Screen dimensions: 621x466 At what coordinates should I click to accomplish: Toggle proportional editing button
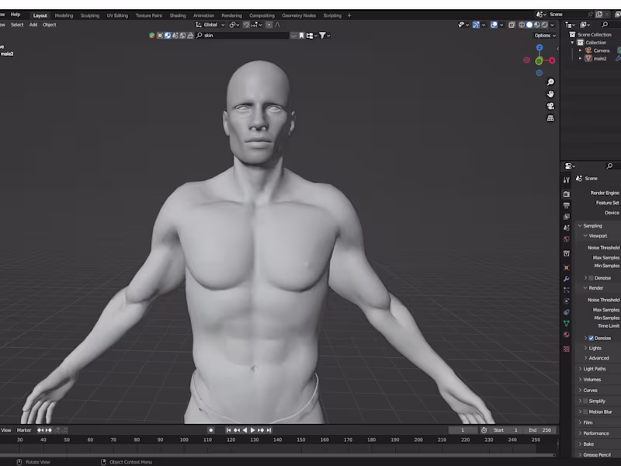pyautogui.click(x=269, y=25)
